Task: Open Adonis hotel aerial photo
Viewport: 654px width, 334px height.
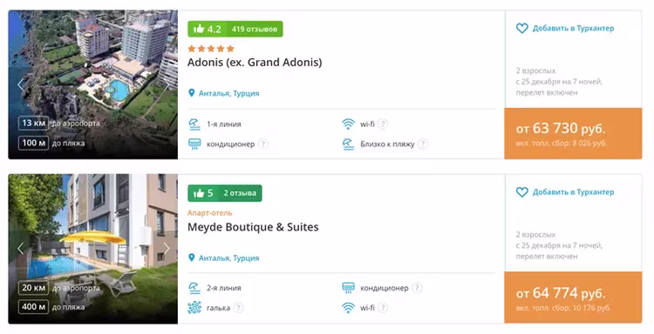Action: 93,84
